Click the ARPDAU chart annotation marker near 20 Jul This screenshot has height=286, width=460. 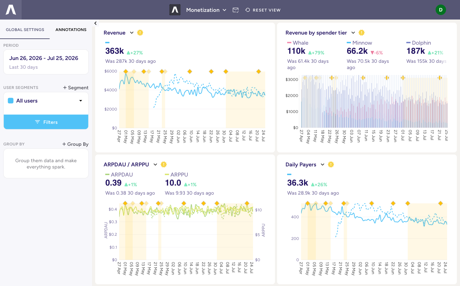[247, 203]
